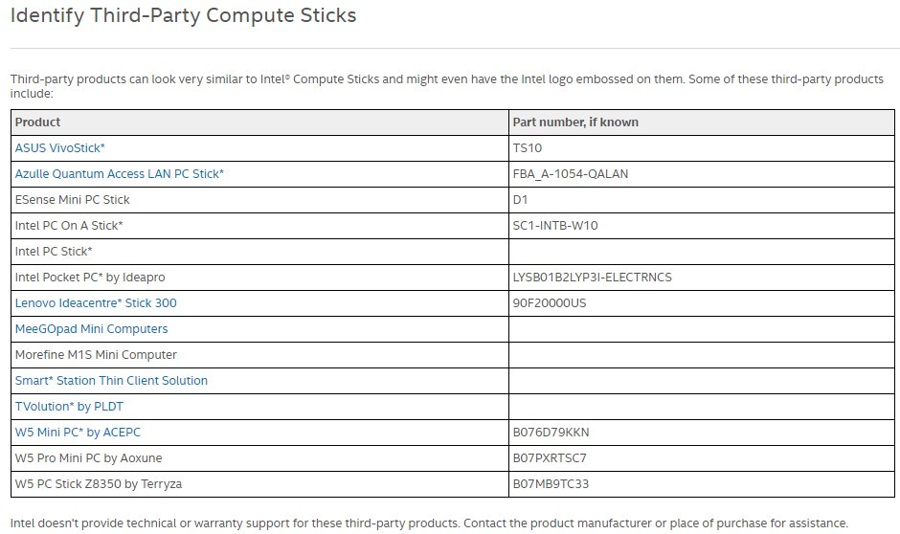Click the TVolution by PLDT link

[x=69, y=407]
